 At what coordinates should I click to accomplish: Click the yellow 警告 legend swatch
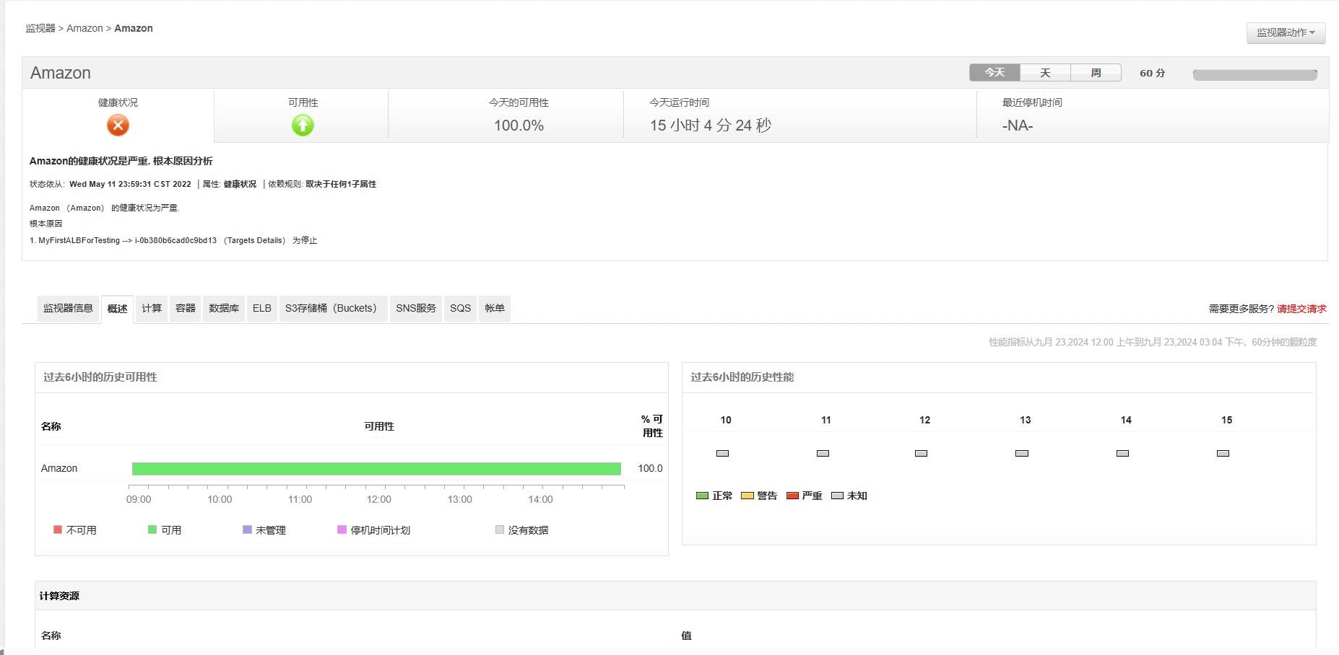tap(747, 496)
